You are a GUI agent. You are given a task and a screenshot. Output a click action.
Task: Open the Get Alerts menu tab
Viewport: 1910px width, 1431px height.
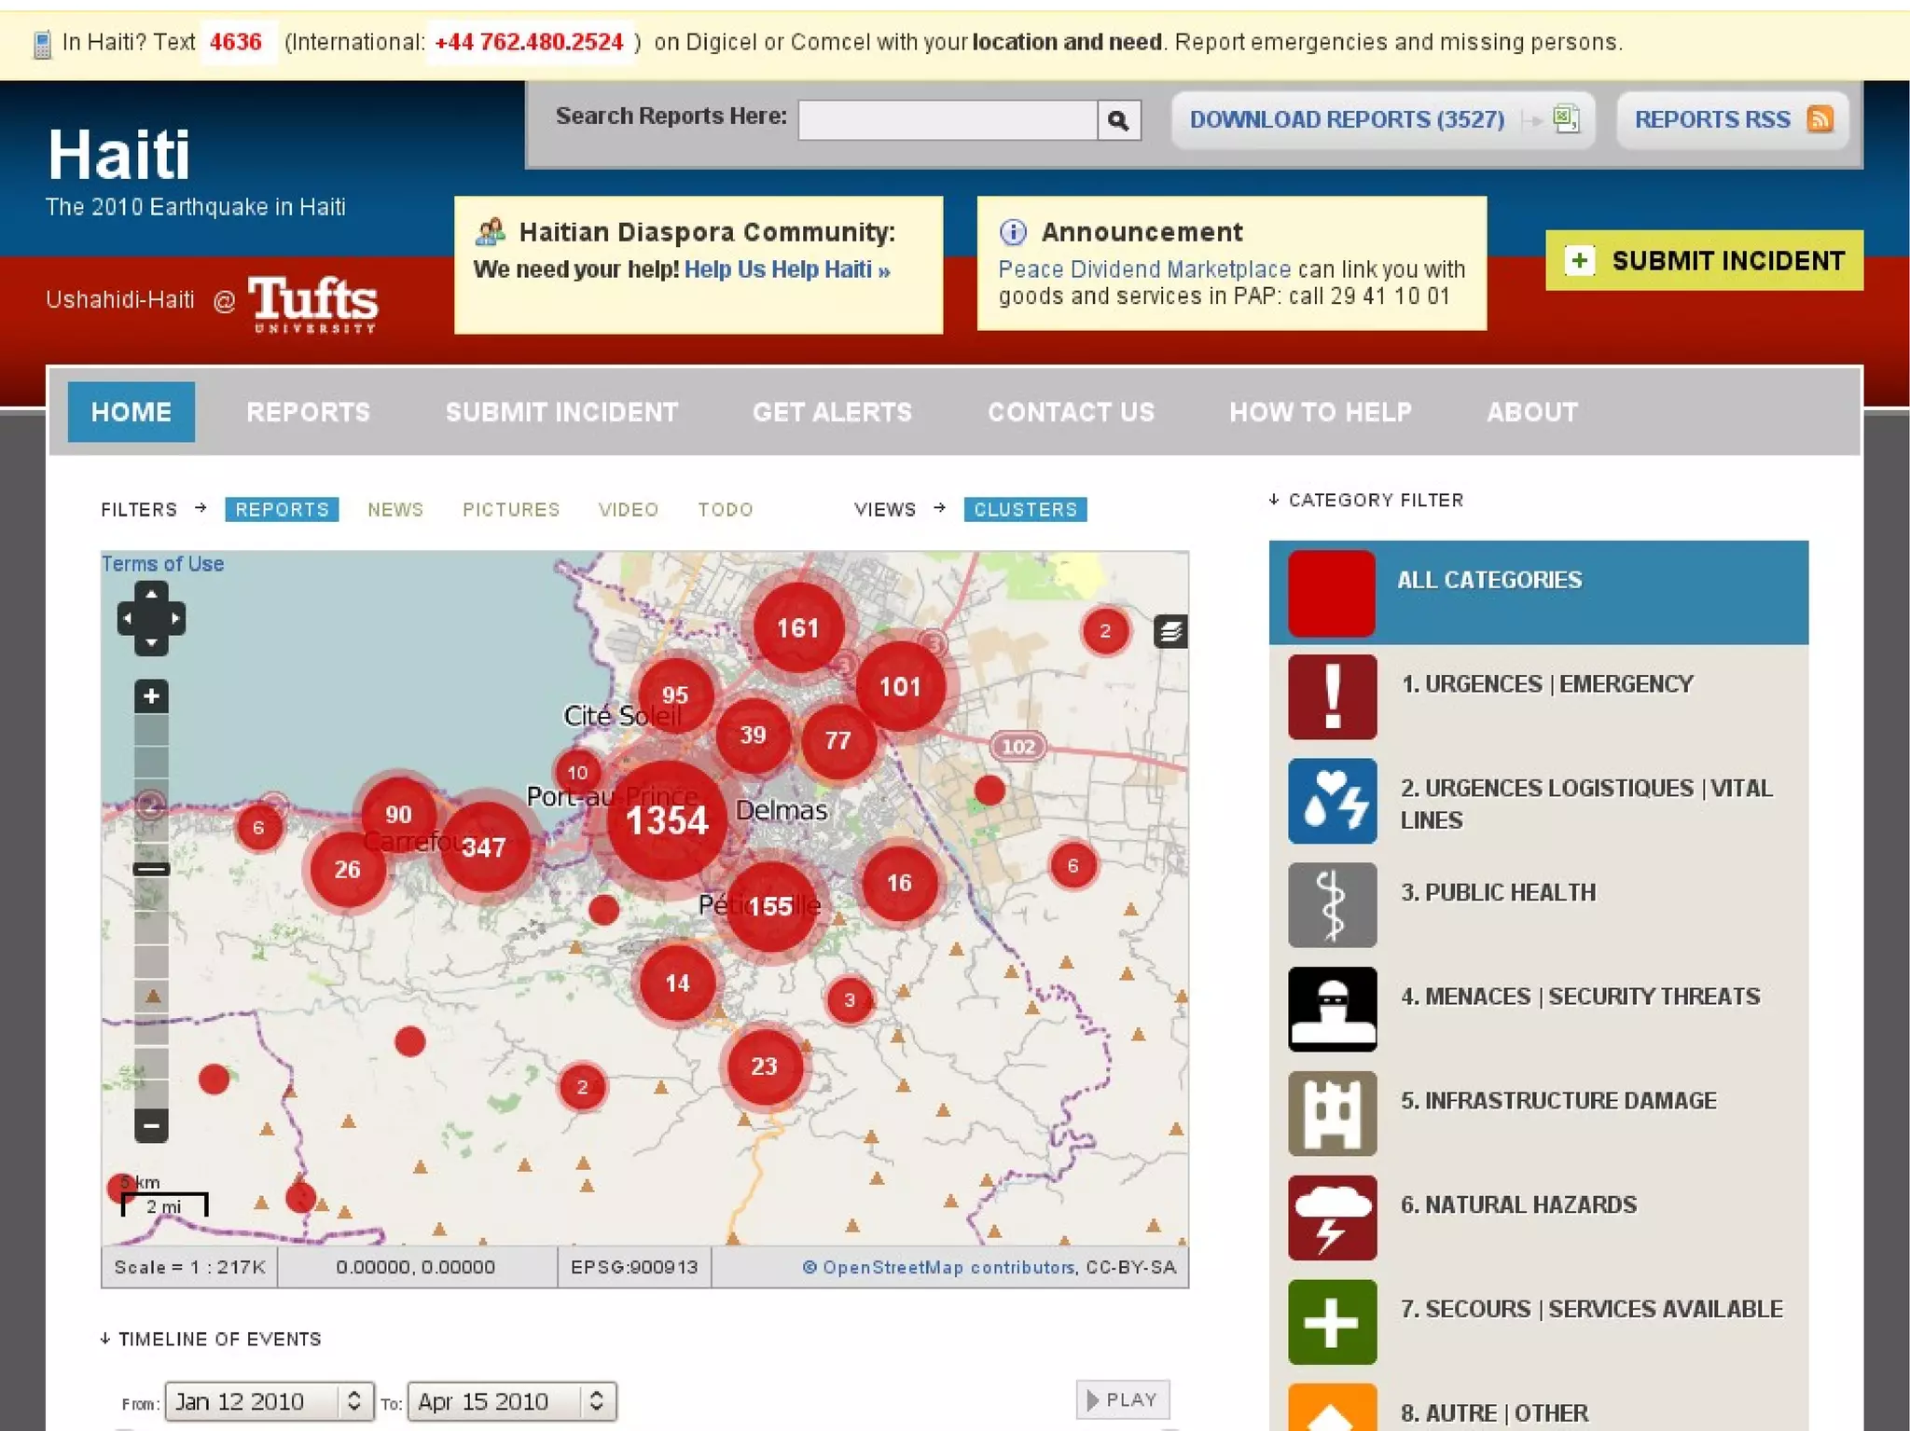(x=832, y=412)
